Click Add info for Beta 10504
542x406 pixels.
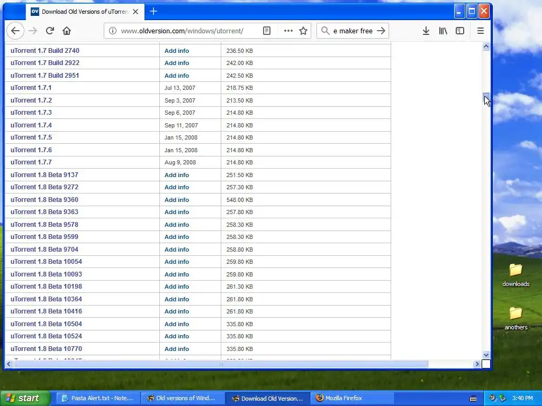[177, 324]
